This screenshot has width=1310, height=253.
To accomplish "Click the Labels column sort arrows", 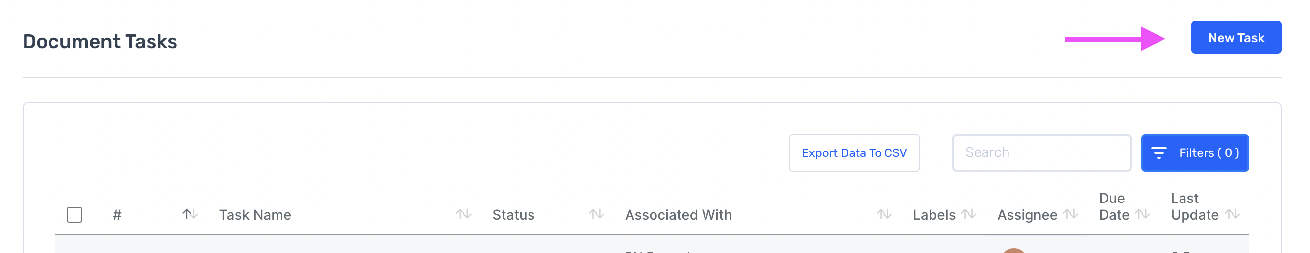I will (x=969, y=214).
